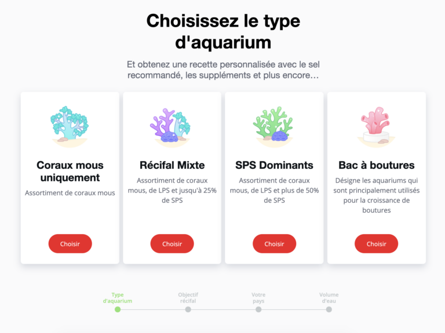Select the Type d'aquarium step label
The width and height of the screenshot is (445, 333).
118,298
